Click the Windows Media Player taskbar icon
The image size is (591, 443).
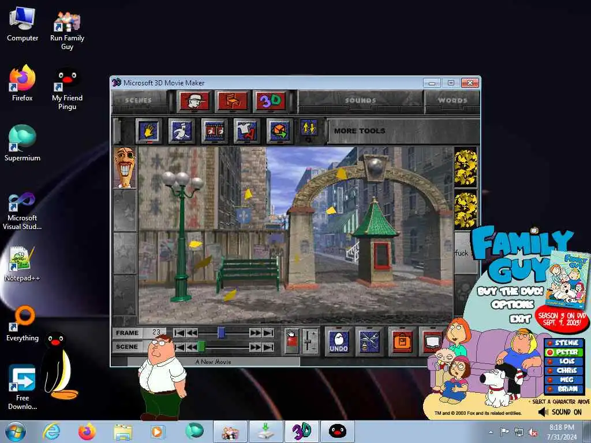click(157, 431)
